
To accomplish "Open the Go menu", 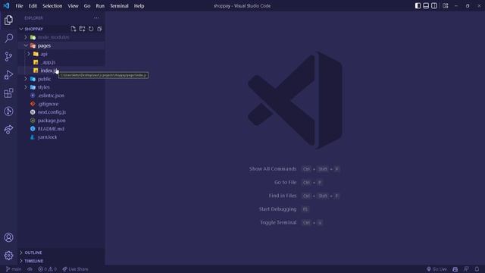I will [87, 6].
